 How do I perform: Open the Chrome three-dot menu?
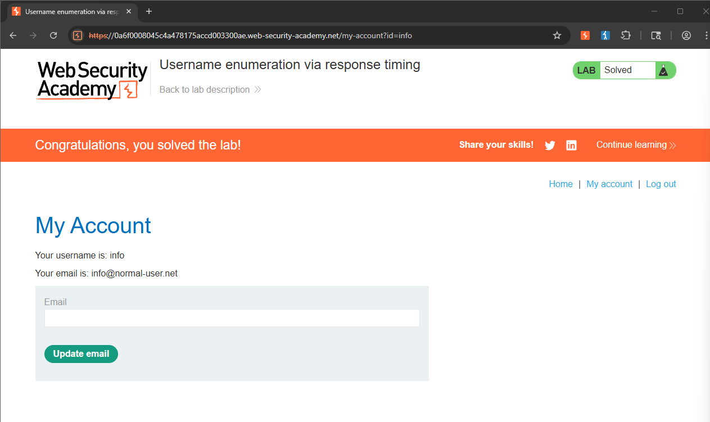[706, 35]
